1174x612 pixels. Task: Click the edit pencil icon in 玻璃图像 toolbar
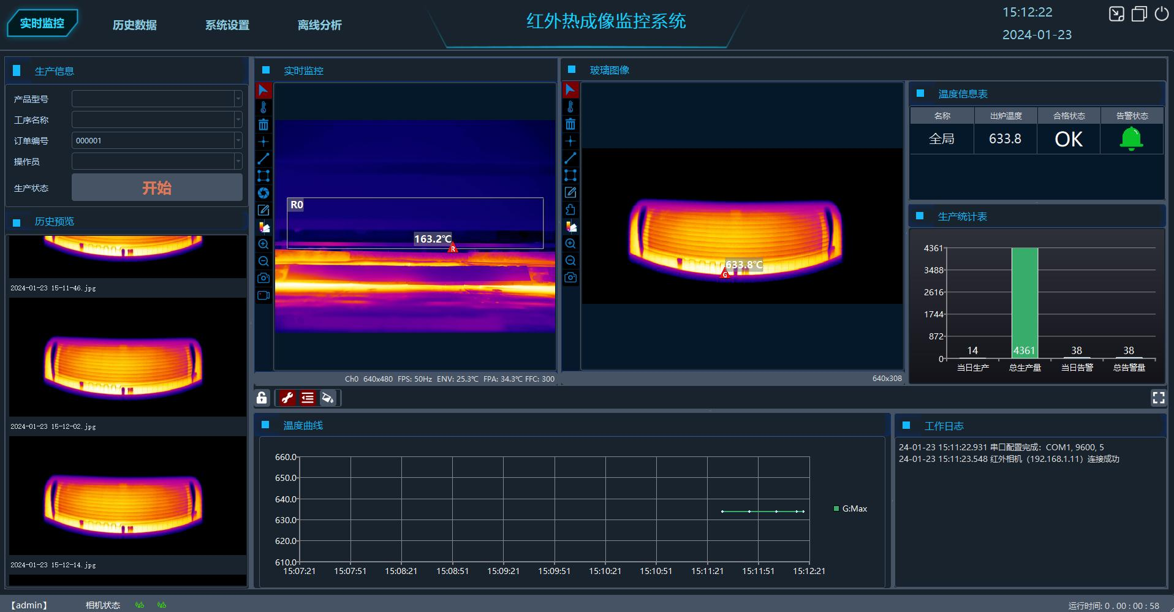click(570, 192)
